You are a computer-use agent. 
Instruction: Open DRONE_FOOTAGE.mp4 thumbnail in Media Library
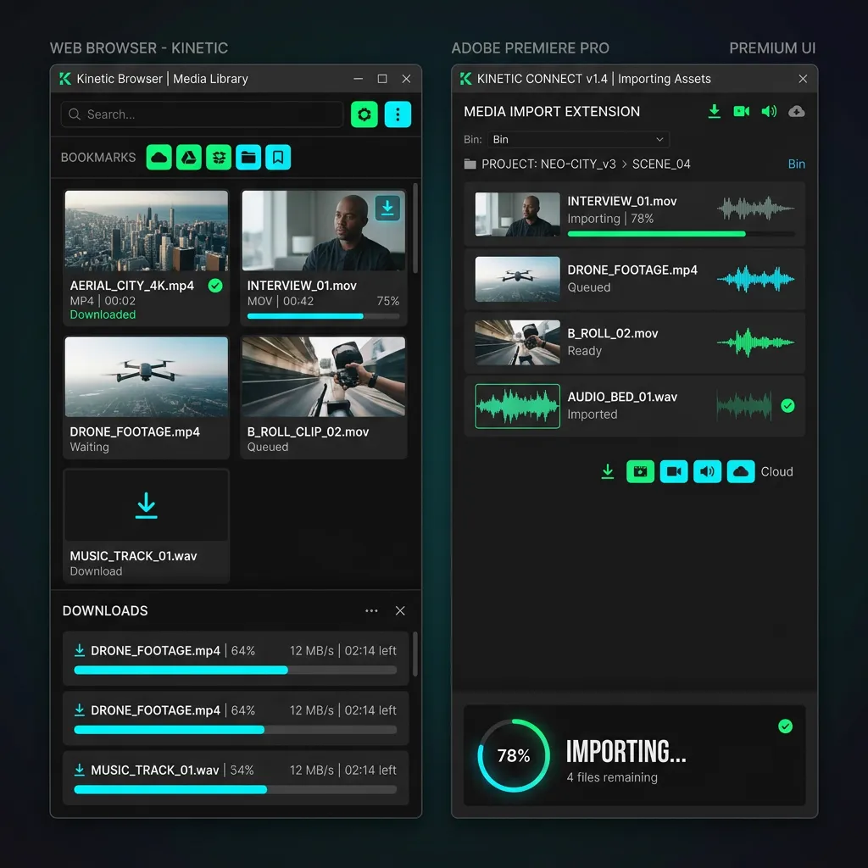[146, 376]
